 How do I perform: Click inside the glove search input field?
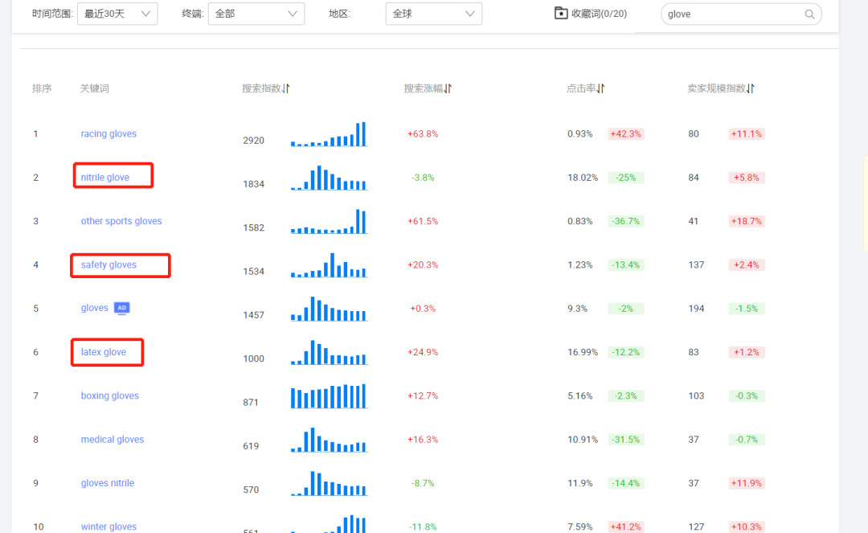pyautogui.click(x=723, y=14)
